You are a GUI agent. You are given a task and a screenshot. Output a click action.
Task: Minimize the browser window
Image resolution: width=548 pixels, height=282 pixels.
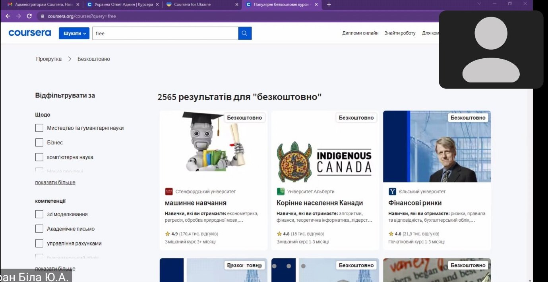pyautogui.click(x=495, y=4)
